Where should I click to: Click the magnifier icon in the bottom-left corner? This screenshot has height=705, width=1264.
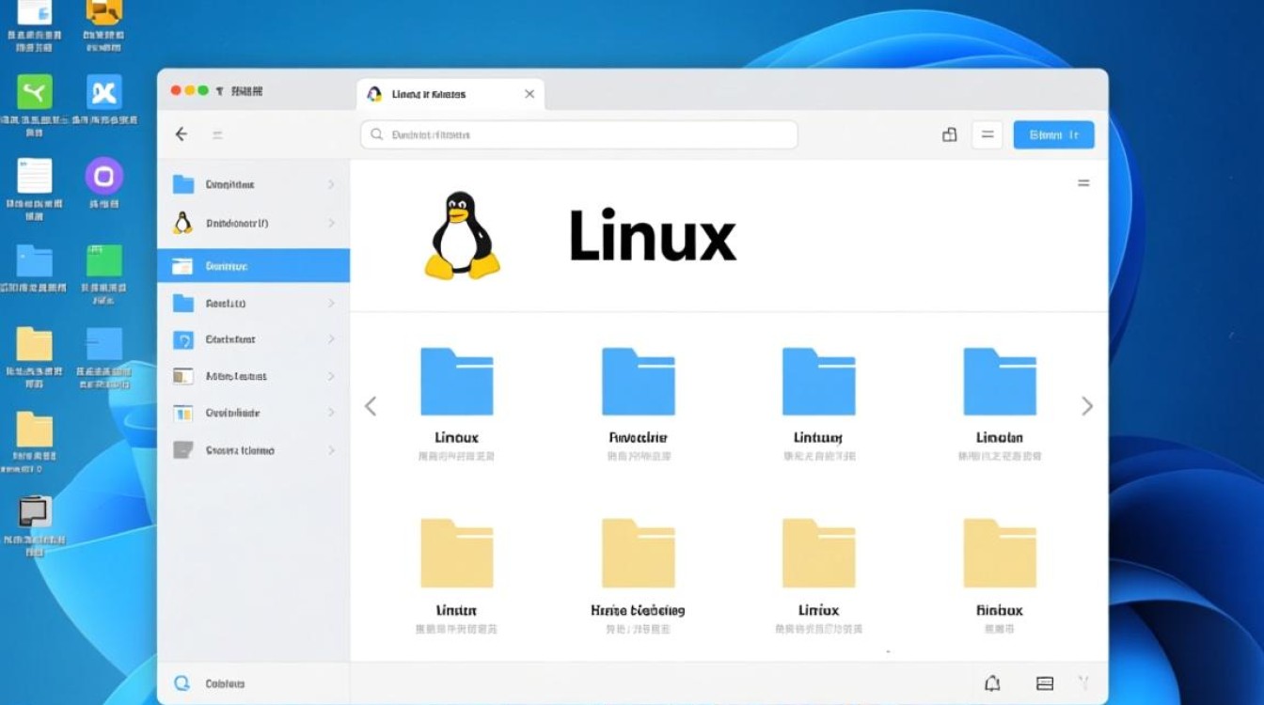point(180,682)
